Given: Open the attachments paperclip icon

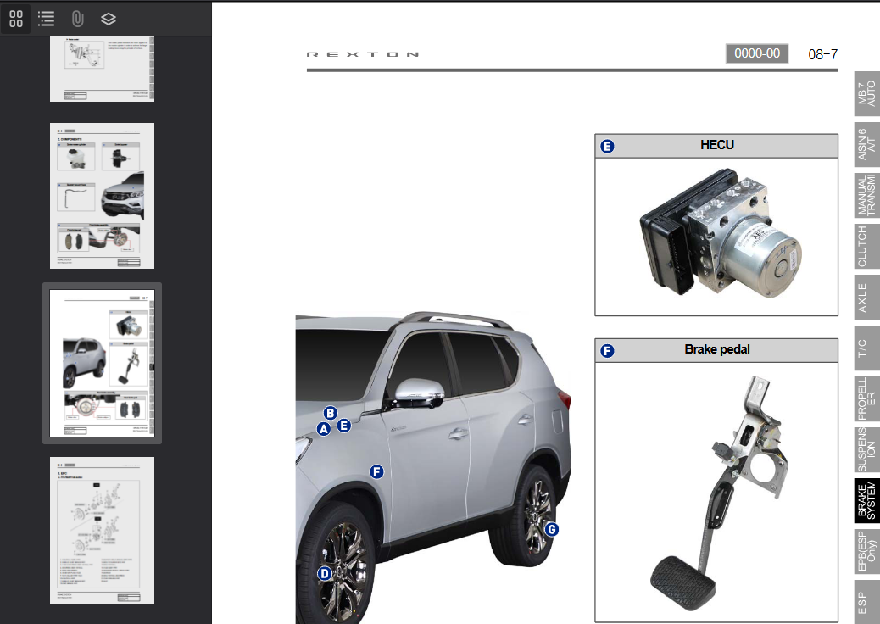Looking at the screenshot, I should (77, 19).
